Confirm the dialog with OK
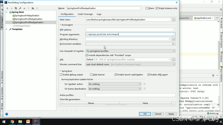Image resolution: width=223 pixels, height=125 pixels. (x=145, y=114)
